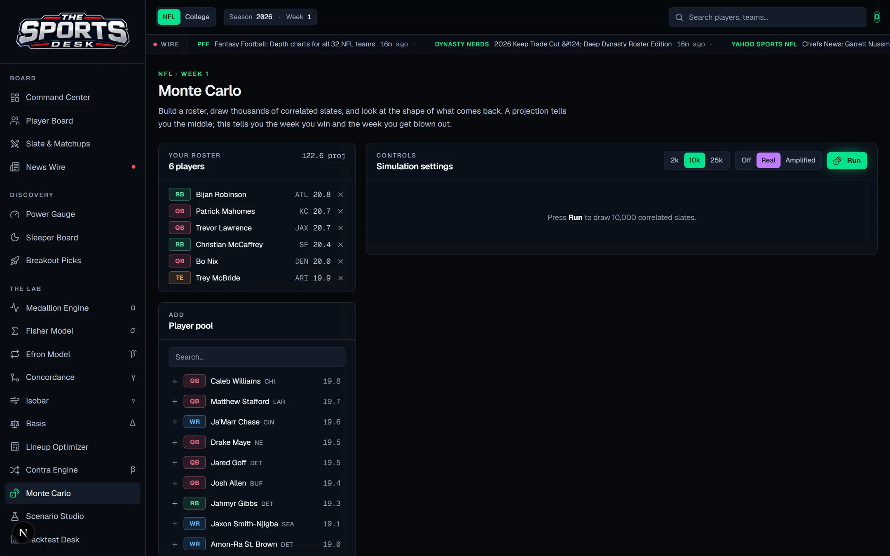Open the Basis tool
Image resolution: width=890 pixels, height=556 pixels.
(73, 423)
